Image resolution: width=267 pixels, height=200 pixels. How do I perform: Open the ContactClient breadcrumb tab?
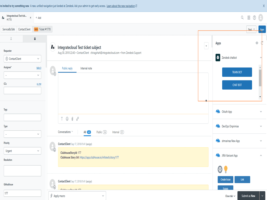pyautogui.click(x=24, y=29)
